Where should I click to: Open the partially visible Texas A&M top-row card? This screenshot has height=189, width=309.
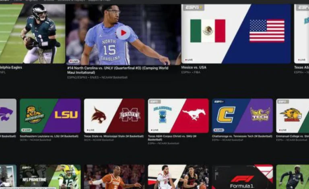pos(301,34)
